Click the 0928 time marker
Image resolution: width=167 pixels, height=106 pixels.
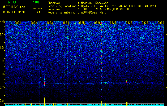click(x=129, y=23)
